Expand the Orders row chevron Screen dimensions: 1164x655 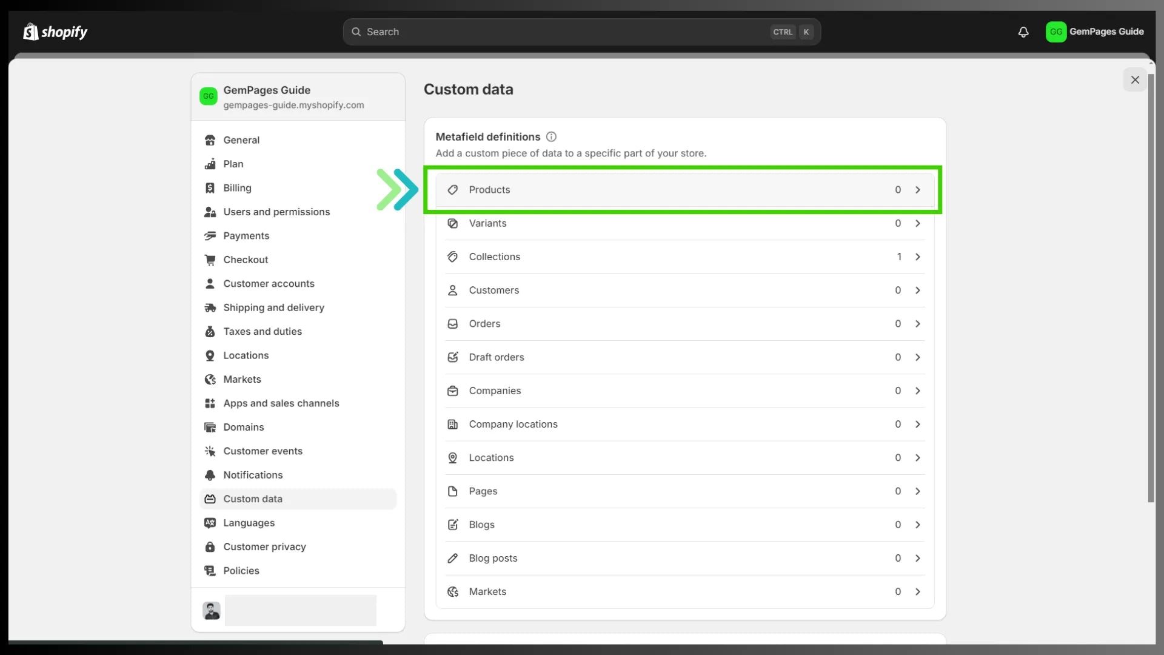[x=918, y=324]
